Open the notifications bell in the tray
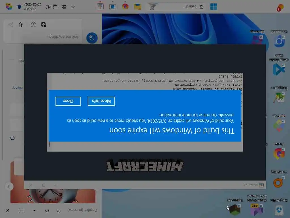Viewport: 290px width, 218px height. [x=19, y=7]
